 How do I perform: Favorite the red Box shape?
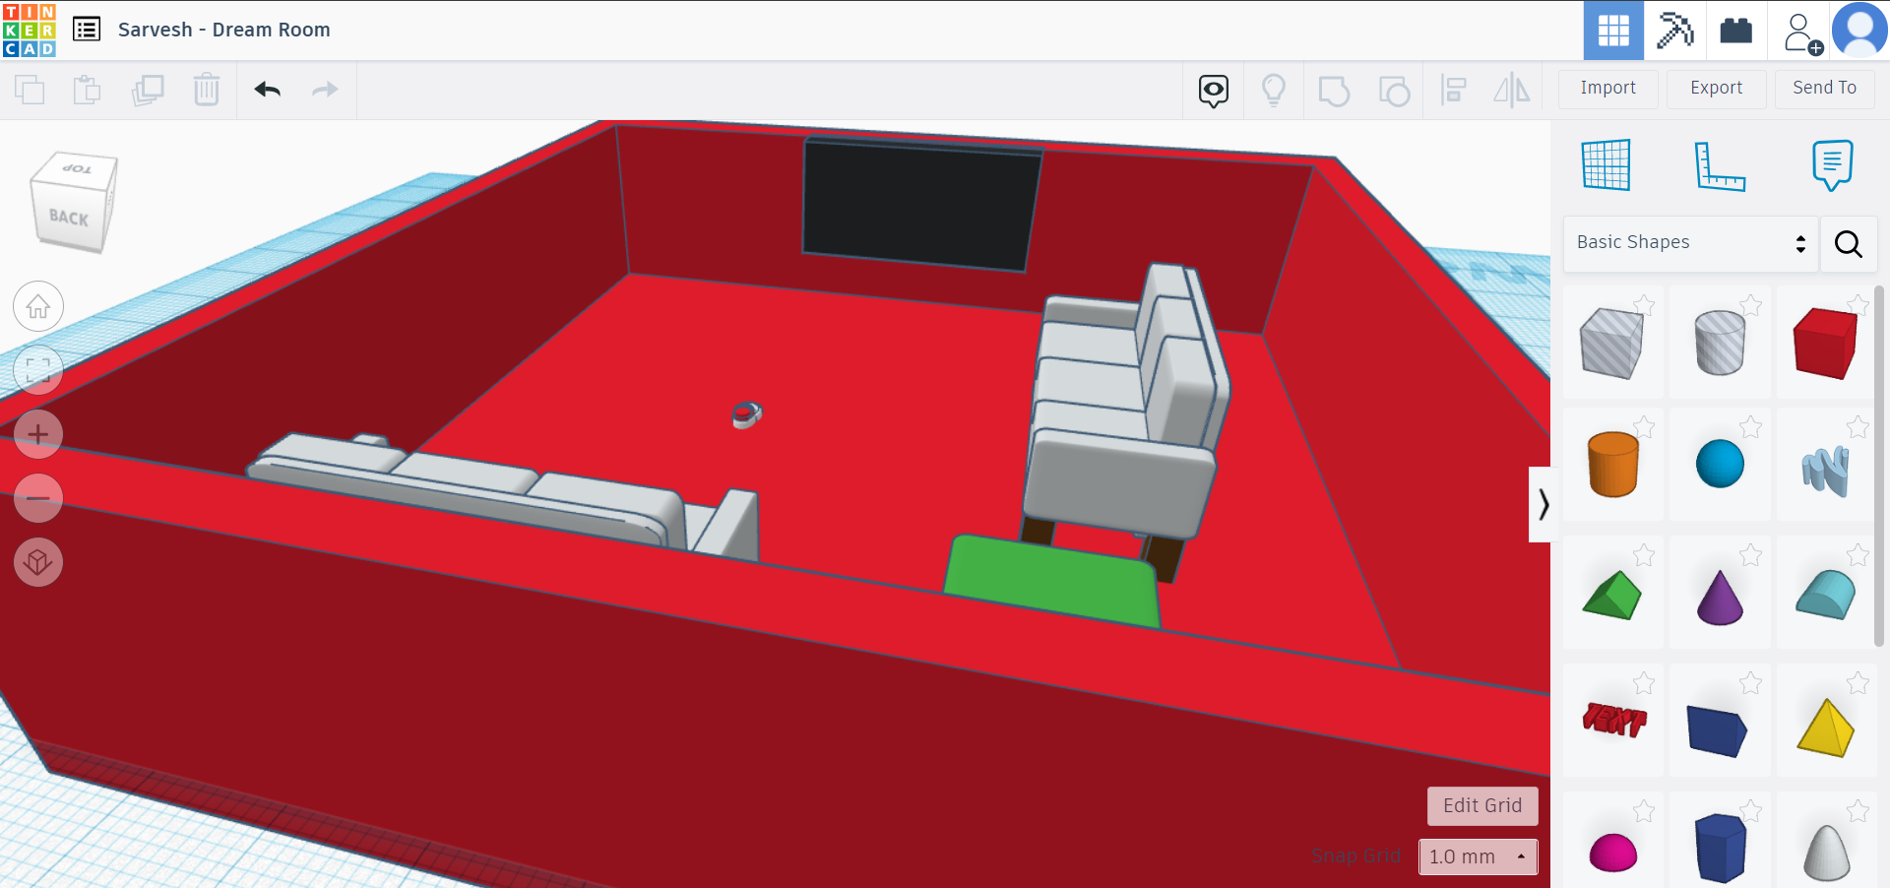(x=1859, y=306)
